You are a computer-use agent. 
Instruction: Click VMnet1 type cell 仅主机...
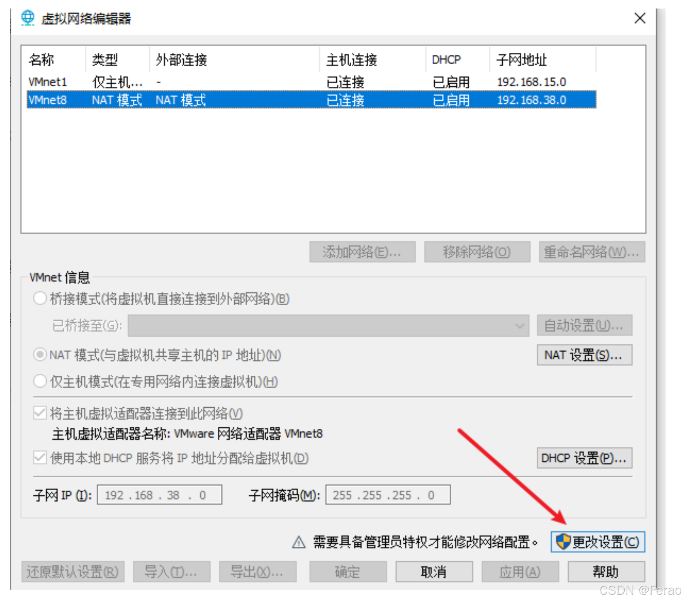click(x=117, y=82)
